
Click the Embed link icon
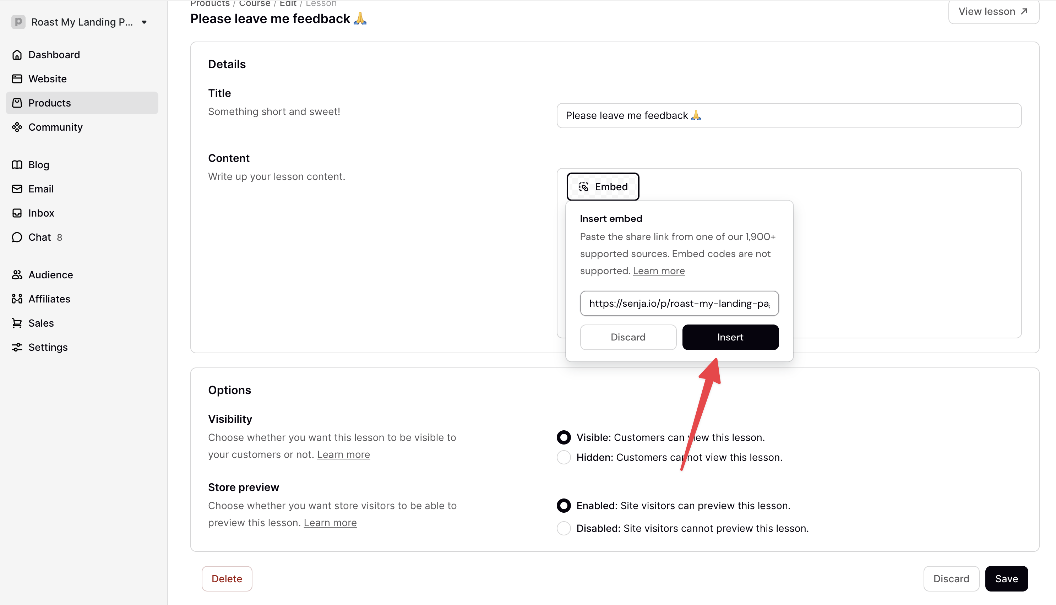coord(584,187)
